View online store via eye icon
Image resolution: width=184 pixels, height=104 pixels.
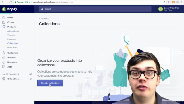(x=30, y=79)
